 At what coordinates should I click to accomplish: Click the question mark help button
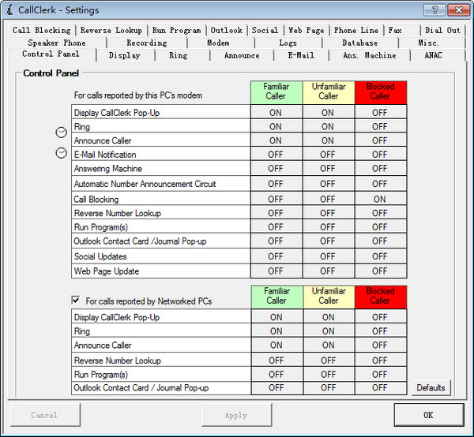(x=434, y=10)
